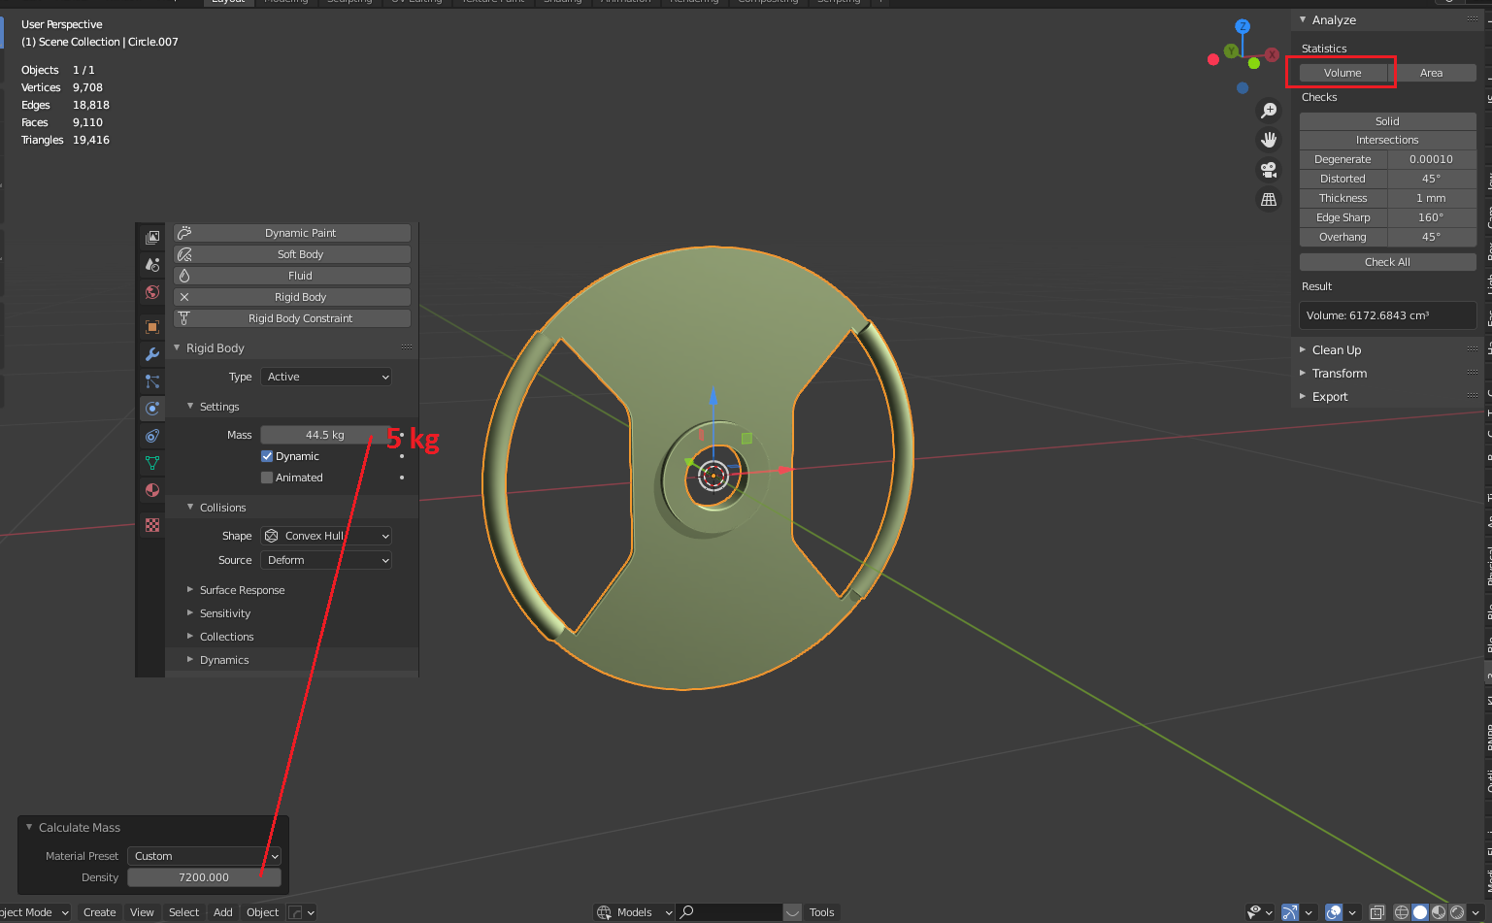Open the World properties tab icon
The image size is (1492, 923).
[152, 291]
